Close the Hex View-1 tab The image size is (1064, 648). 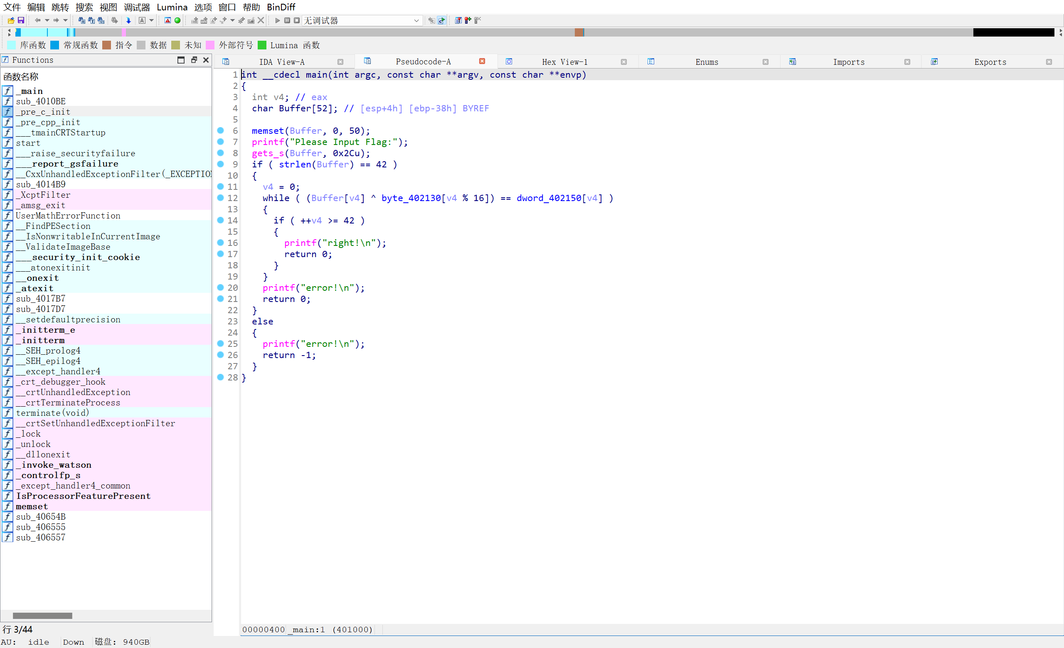(x=624, y=62)
